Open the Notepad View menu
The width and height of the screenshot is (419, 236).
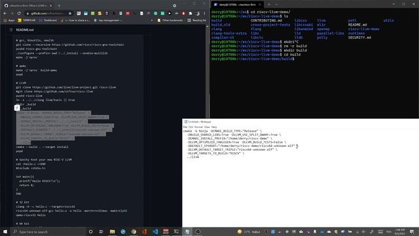click(x=207, y=127)
